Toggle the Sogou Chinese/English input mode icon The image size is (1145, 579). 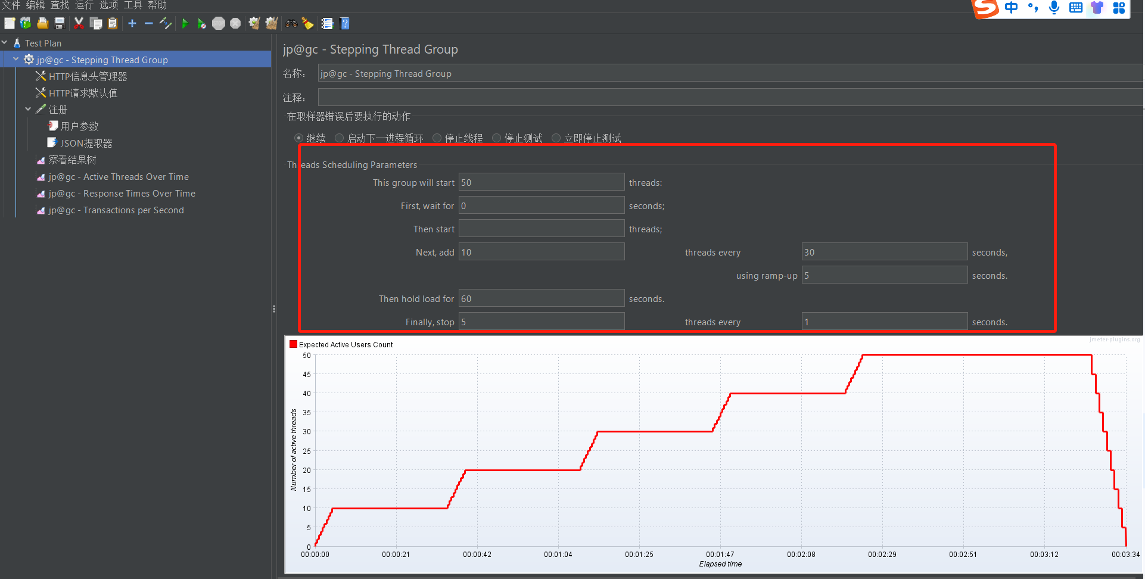(x=1011, y=8)
